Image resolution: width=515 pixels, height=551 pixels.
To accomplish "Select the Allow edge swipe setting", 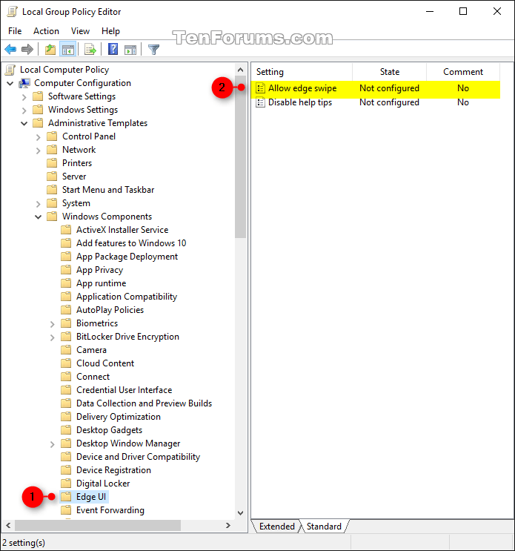I will pyautogui.click(x=376, y=88).
